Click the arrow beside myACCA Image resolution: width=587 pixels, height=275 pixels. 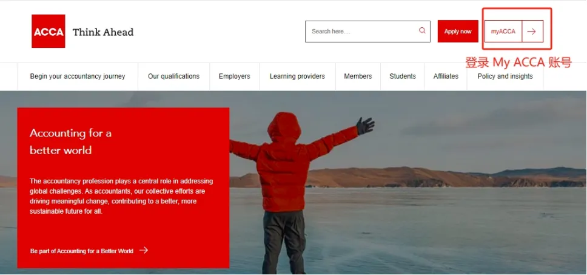(x=532, y=32)
